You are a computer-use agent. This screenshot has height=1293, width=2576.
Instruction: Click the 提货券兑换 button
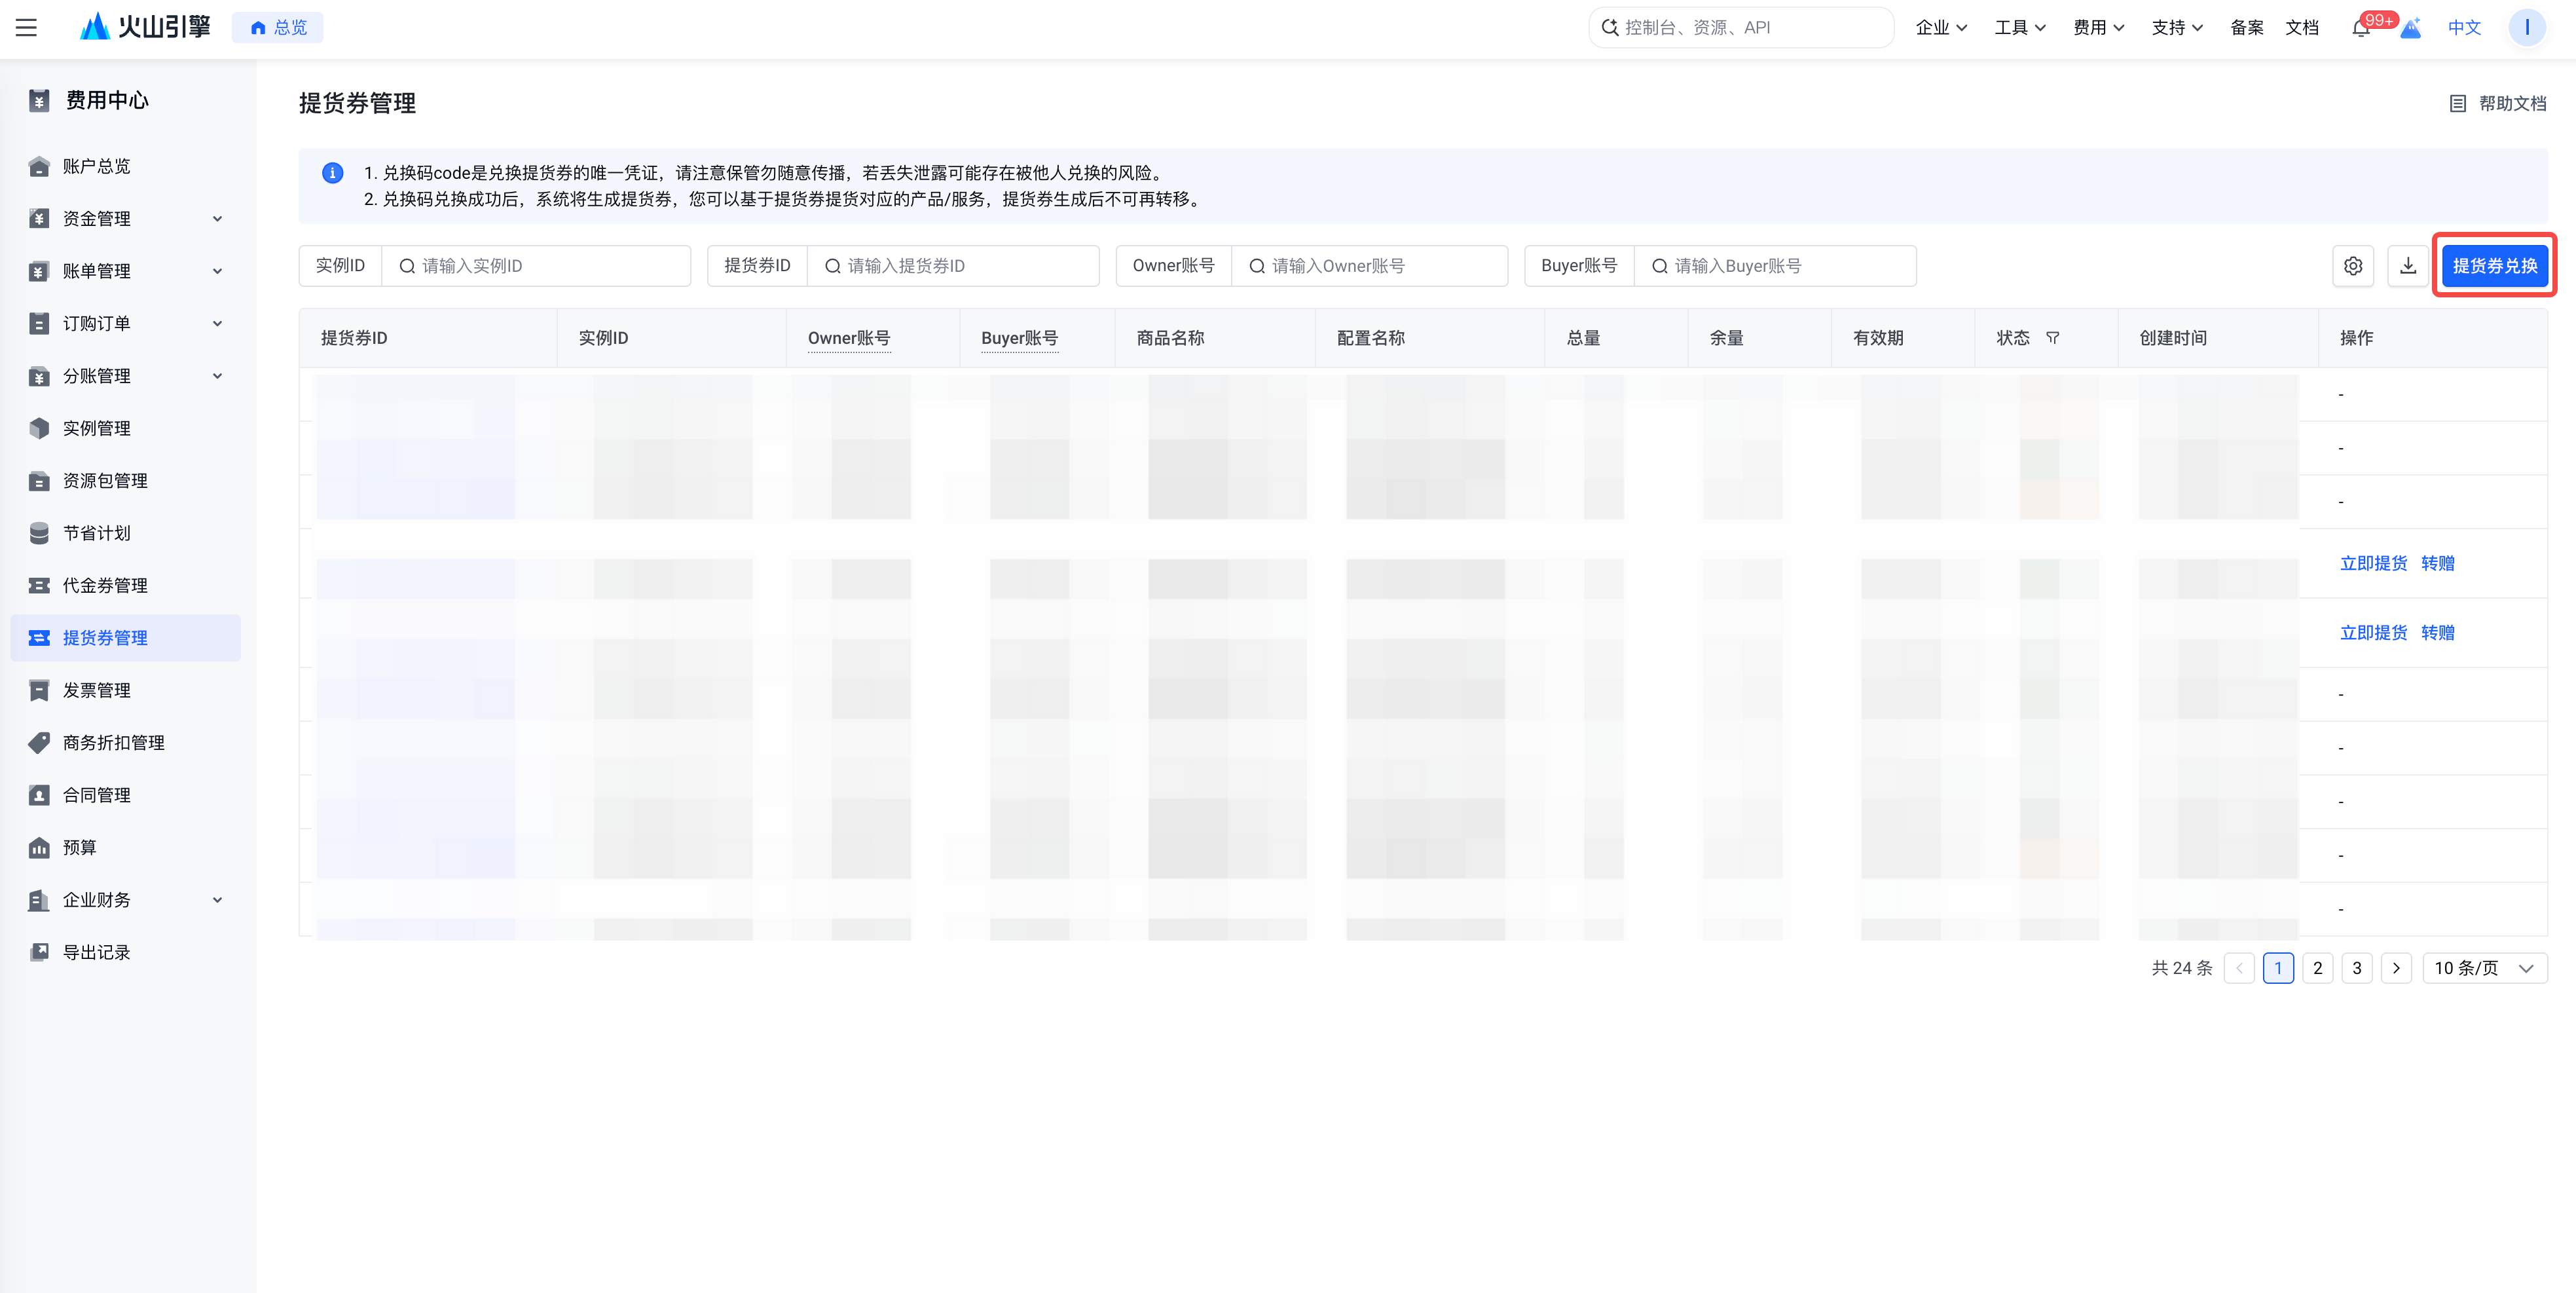2494,266
